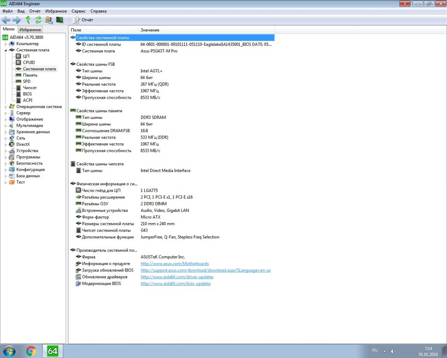The height and width of the screenshot is (358, 447).
Task: Click the Сервер tree icon
Action: [x=12, y=113]
